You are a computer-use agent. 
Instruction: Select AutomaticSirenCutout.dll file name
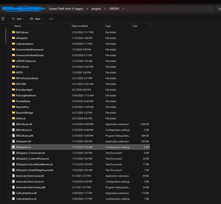[x=30, y=176]
